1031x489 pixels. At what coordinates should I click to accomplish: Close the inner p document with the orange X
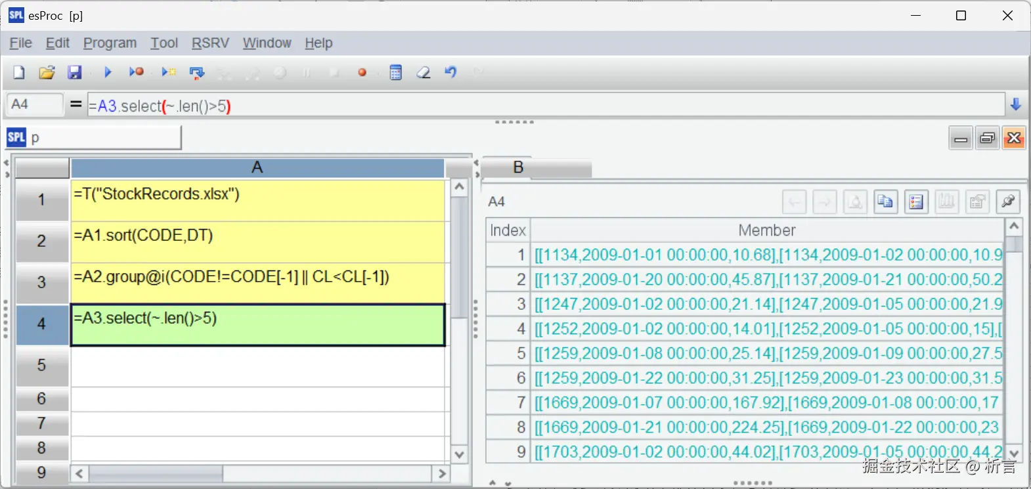(x=1014, y=138)
